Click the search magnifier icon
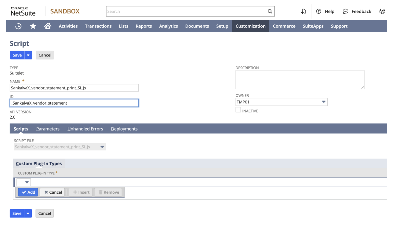This screenshot has width=403, height=225. (x=270, y=12)
